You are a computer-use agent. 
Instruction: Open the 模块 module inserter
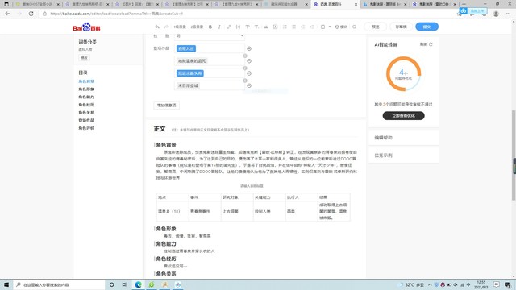pos(341,27)
